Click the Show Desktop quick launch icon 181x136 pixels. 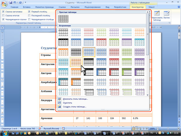tap(17, 133)
